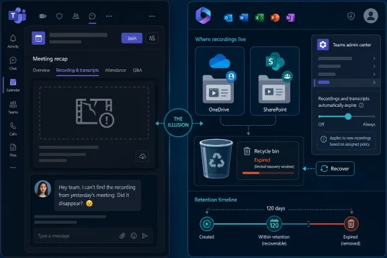Open participants icon next to Join

[x=152, y=38]
